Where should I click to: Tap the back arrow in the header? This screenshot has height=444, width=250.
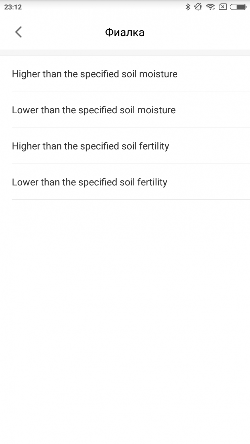(19, 32)
